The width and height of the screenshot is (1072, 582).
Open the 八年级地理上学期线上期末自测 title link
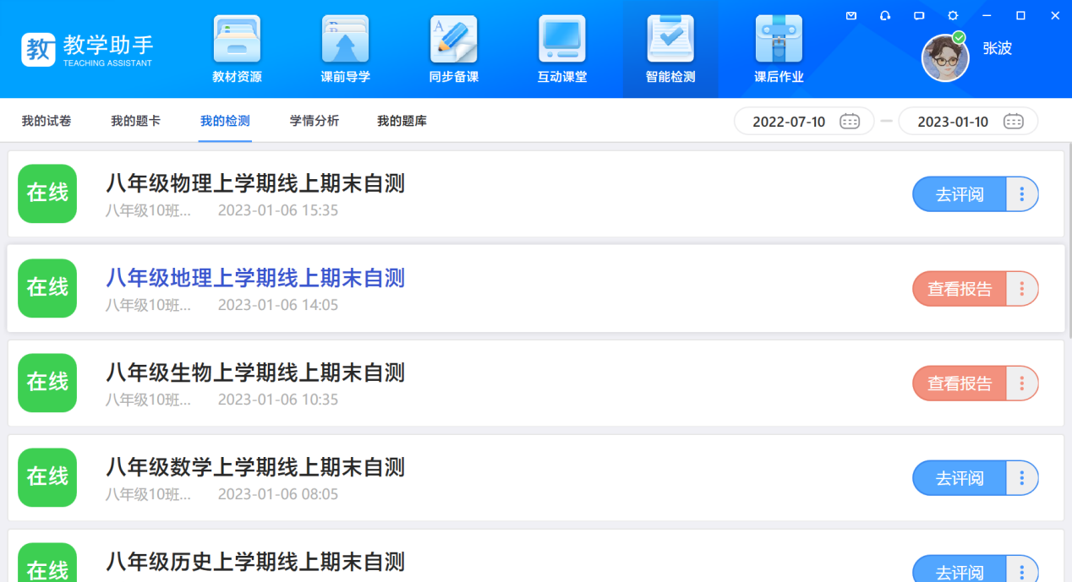(x=255, y=278)
